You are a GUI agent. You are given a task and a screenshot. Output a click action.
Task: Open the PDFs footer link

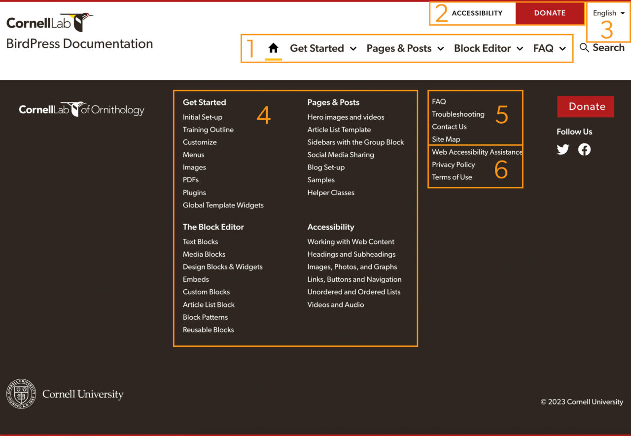pos(191,180)
